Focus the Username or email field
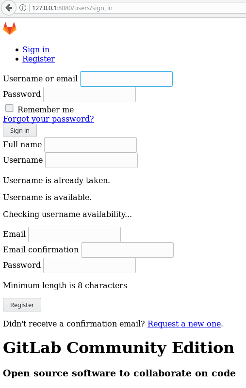This screenshot has width=246, height=388. click(x=126, y=79)
